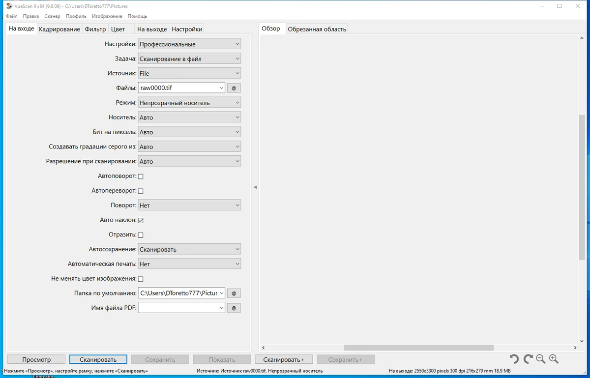This screenshot has width=590, height=378.
Task: Open the Помощь menu
Action: click(x=137, y=16)
